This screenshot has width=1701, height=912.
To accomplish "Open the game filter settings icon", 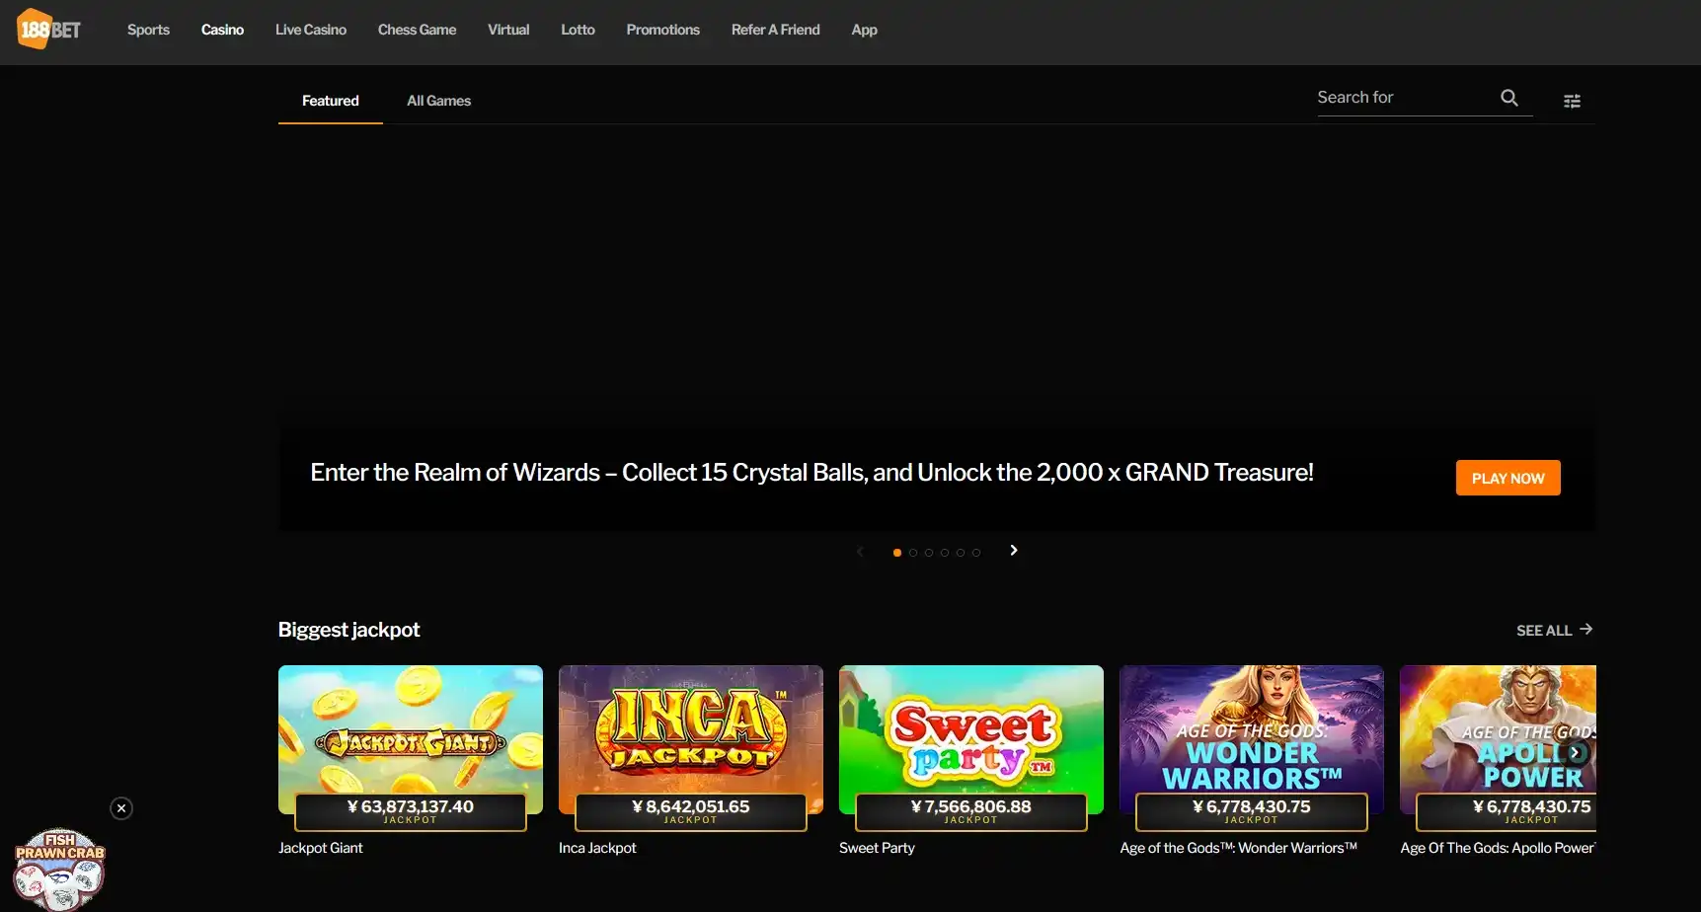I will [1572, 101].
